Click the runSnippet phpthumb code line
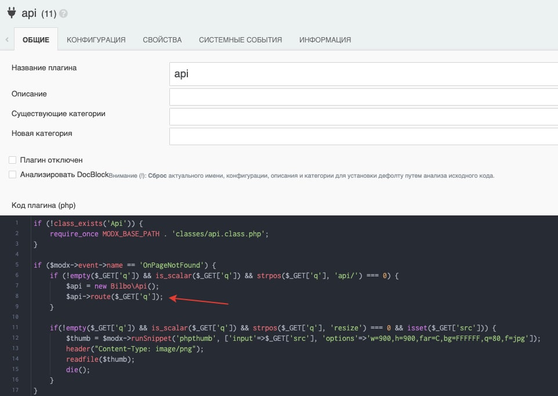 click(x=303, y=339)
